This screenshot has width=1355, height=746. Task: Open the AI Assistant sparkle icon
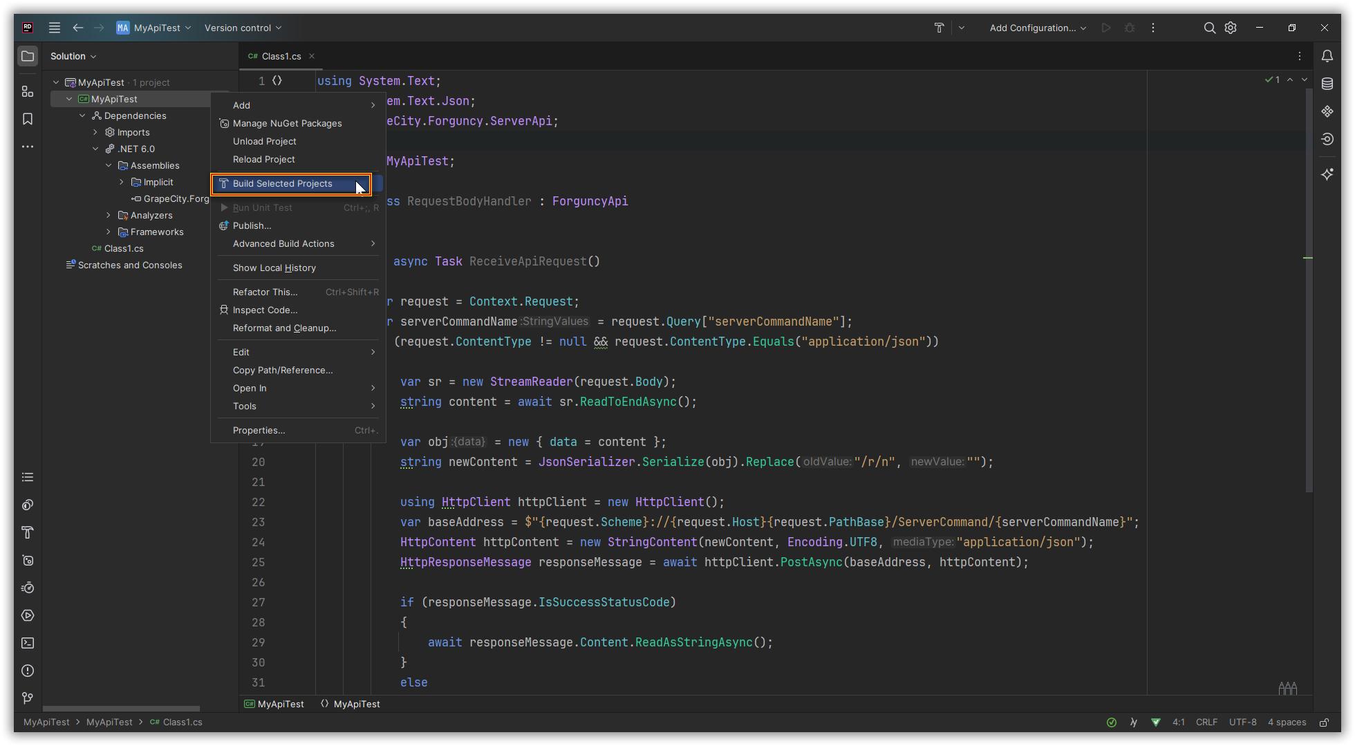tap(1327, 174)
